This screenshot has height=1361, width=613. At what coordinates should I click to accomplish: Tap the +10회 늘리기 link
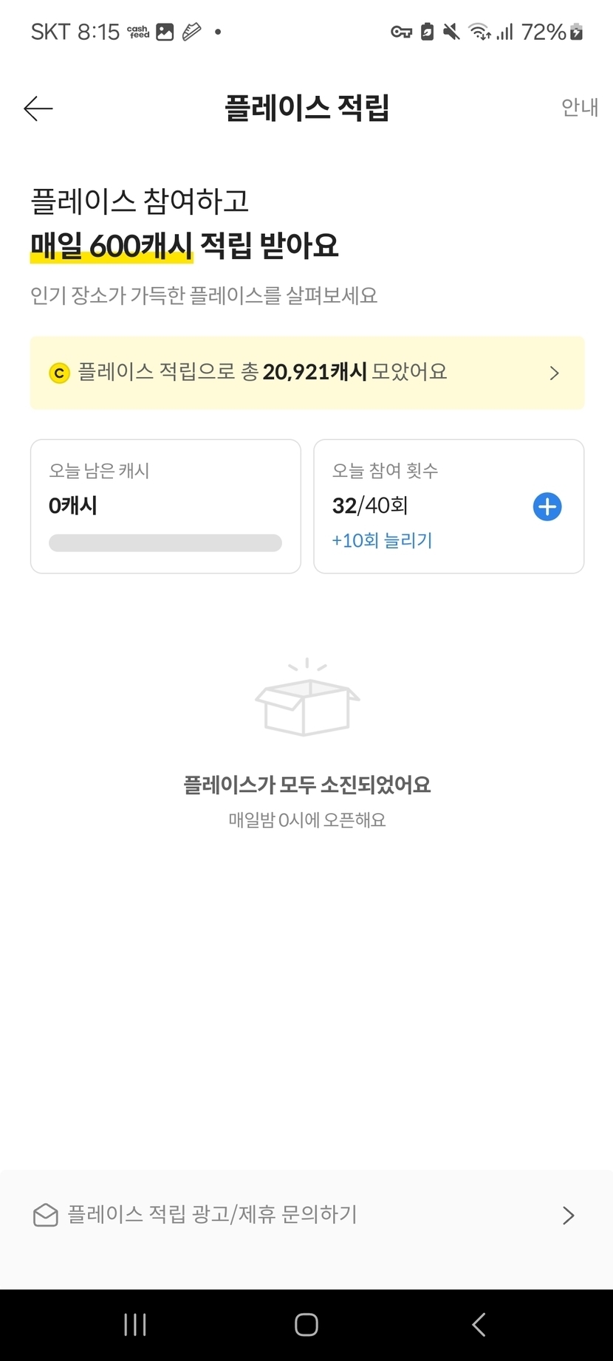[x=382, y=540]
